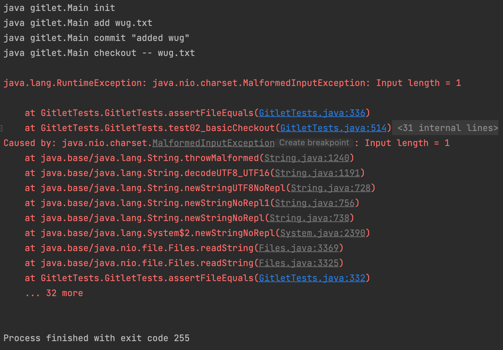Image resolution: width=503 pixels, height=350 pixels.
Task: Click the 'Process finished with exit code 255' line
Action: 96,338
